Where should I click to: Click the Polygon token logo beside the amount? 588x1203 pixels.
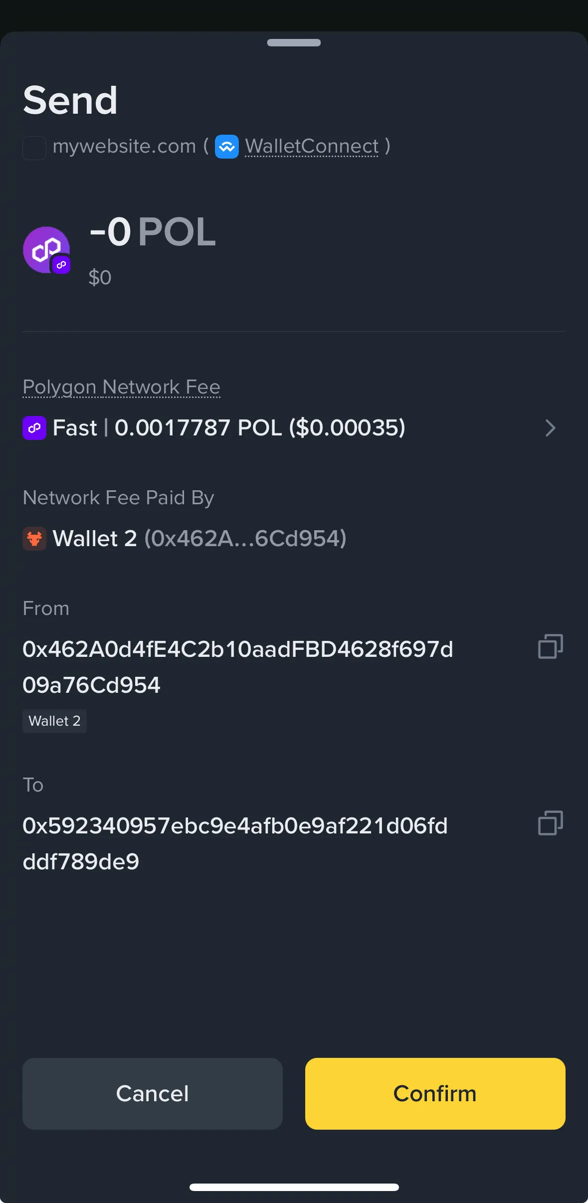(46, 250)
